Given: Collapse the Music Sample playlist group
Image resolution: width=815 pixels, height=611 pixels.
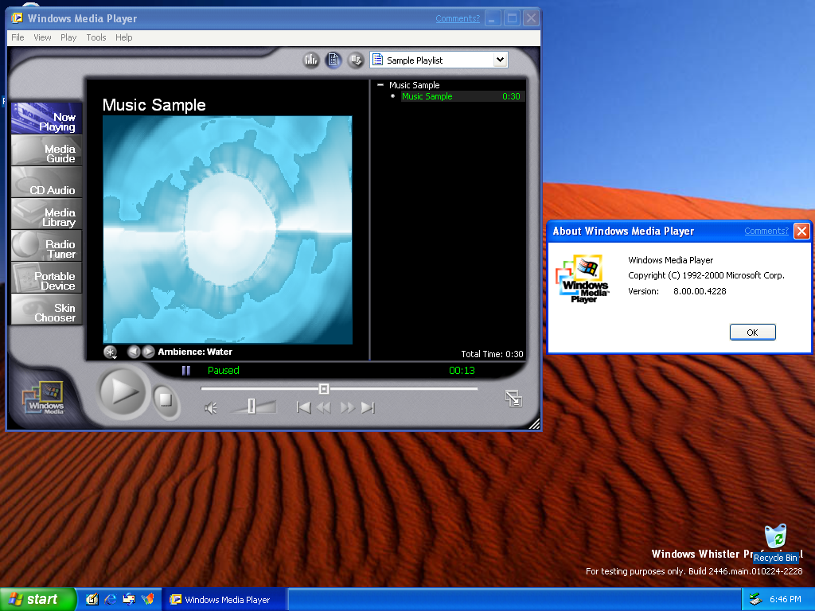Looking at the screenshot, I should (380, 85).
